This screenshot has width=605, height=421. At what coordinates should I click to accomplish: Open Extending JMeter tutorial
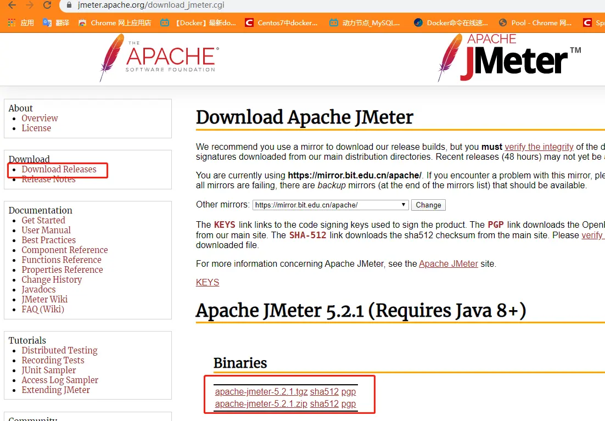point(55,390)
